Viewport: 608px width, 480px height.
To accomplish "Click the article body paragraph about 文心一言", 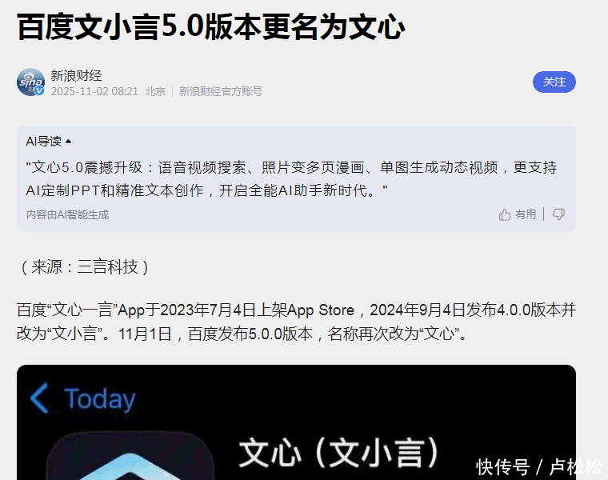I will [296, 322].
